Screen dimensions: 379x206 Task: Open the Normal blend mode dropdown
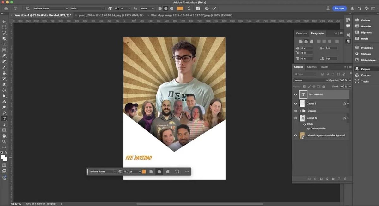coord(311,80)
